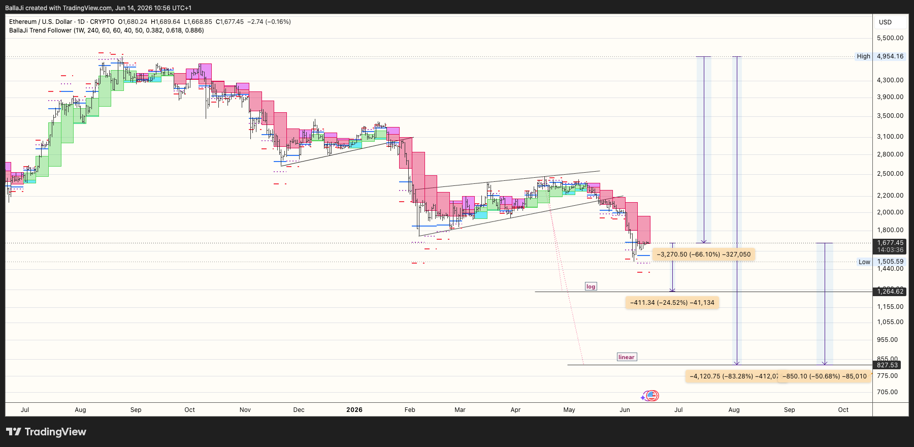The image size is (914, 447).
Task: Click the Dec label on the time axis
Action: [299, 410]
